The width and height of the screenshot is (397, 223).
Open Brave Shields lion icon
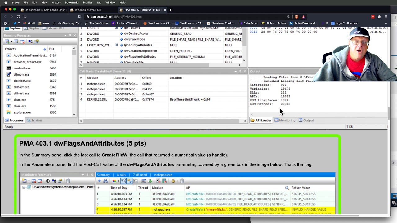tap(297, 17)
